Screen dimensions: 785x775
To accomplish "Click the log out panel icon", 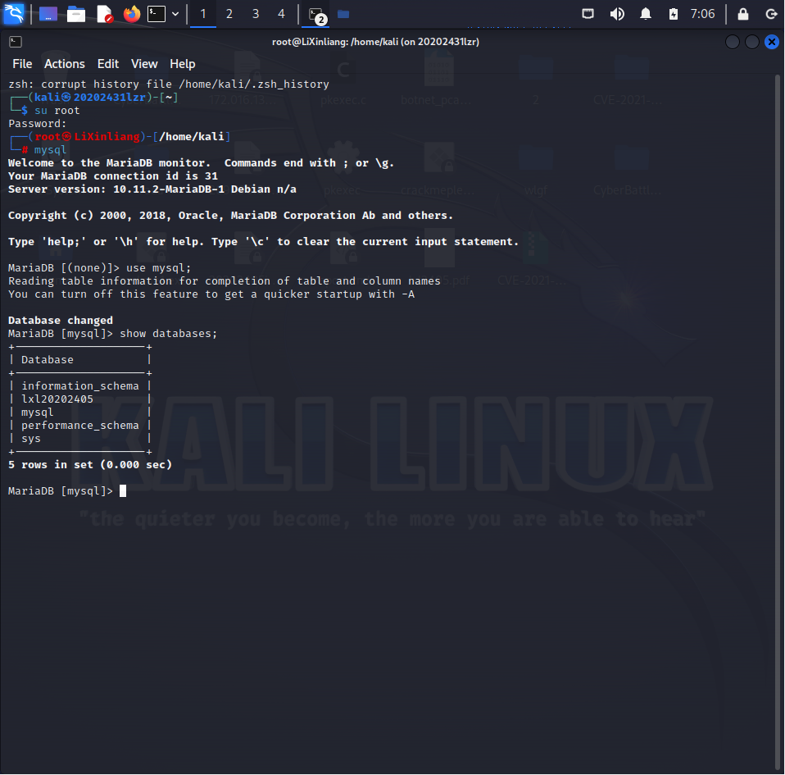I will pos(772,14).
